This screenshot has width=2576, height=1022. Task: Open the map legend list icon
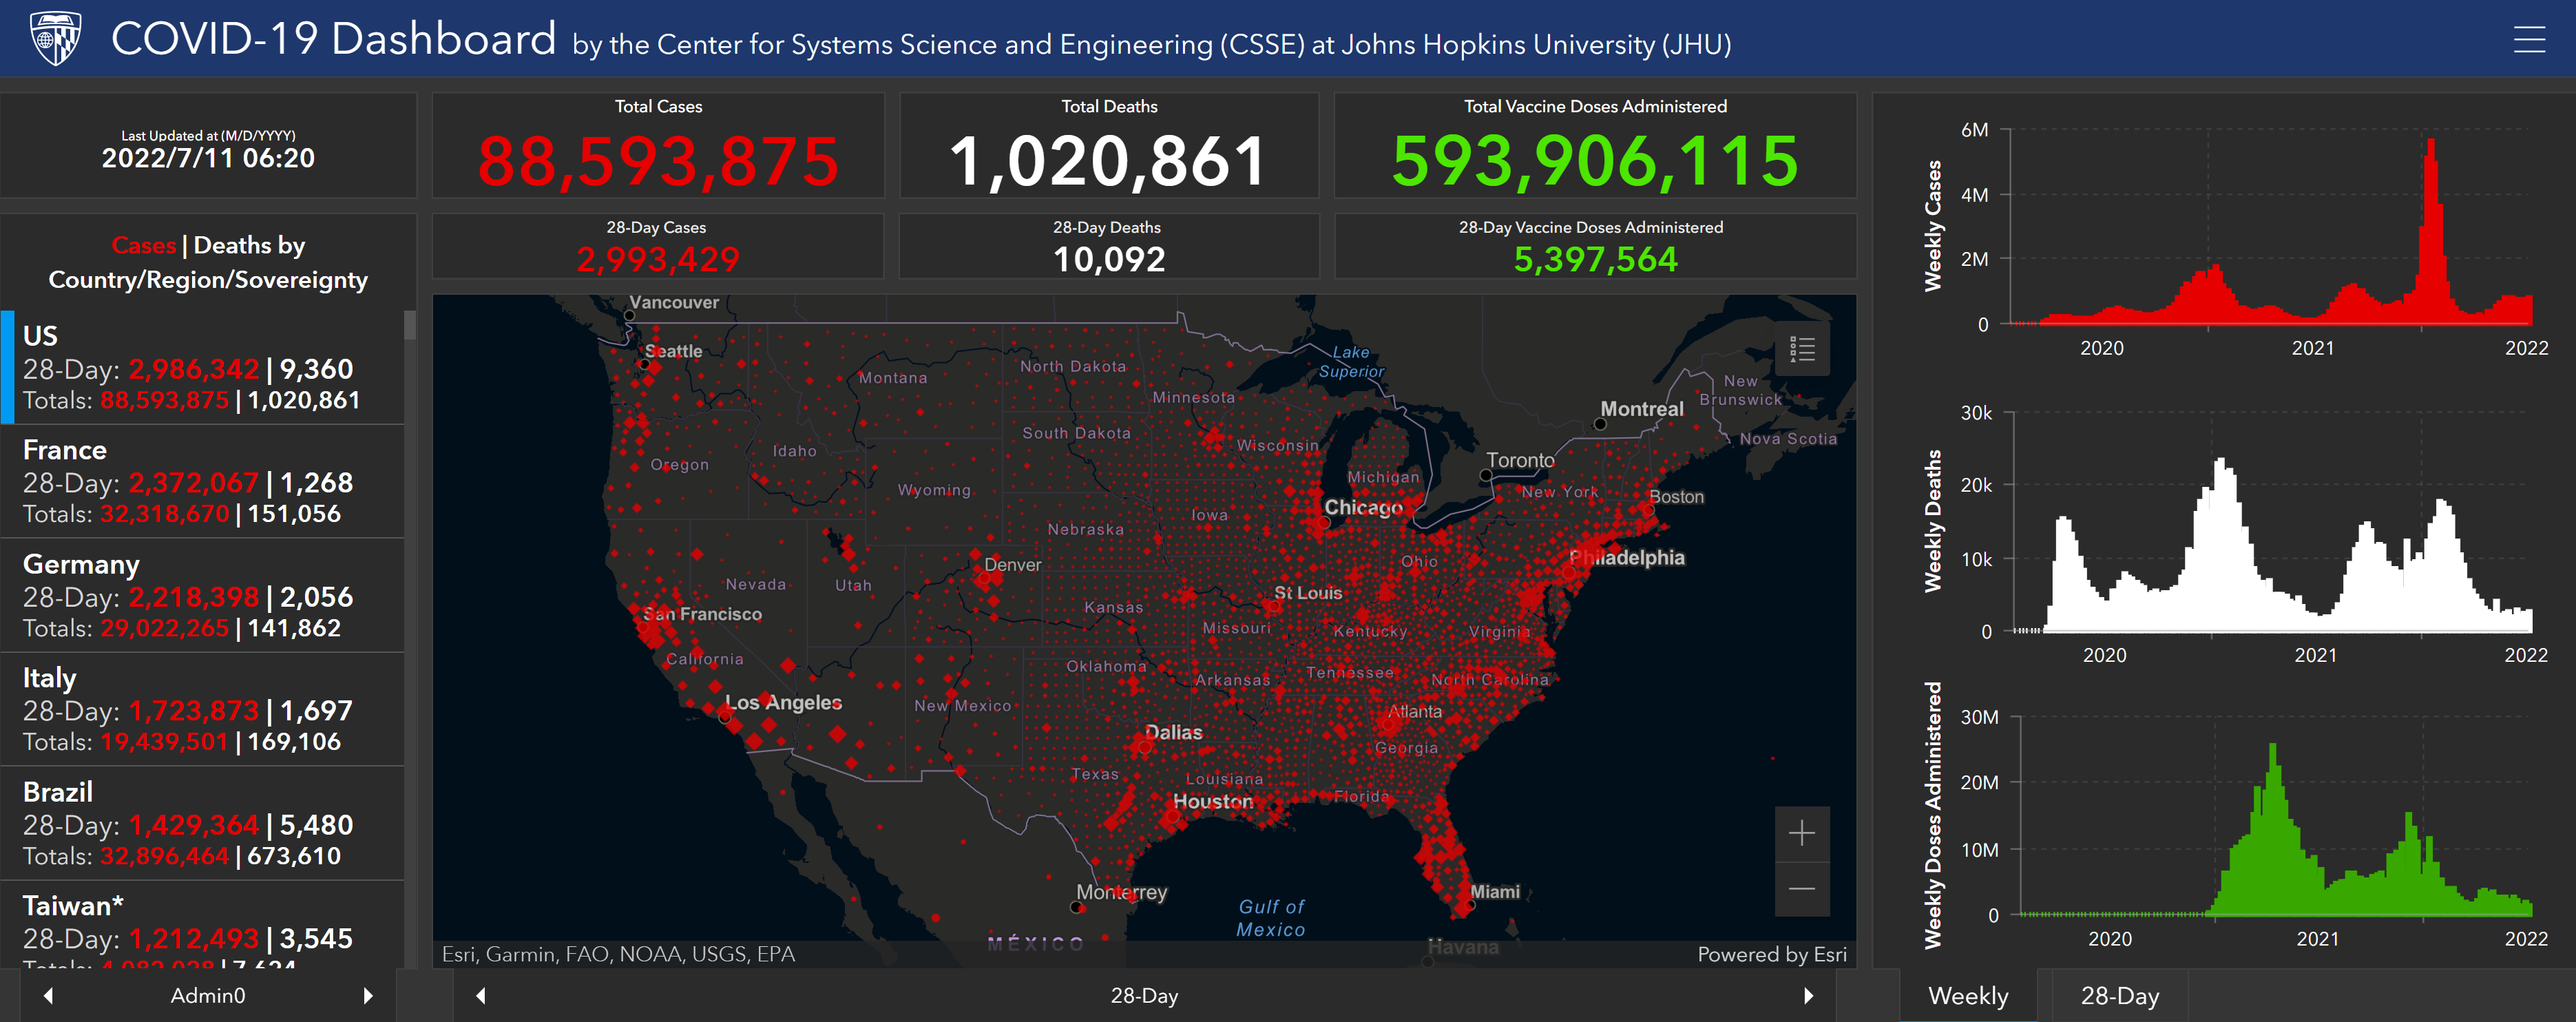click(1801, 349)
